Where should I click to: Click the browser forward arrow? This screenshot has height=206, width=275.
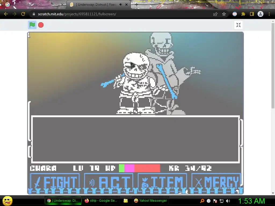(15, 14)
